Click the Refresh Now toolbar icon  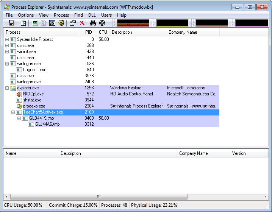coord(23,23)
